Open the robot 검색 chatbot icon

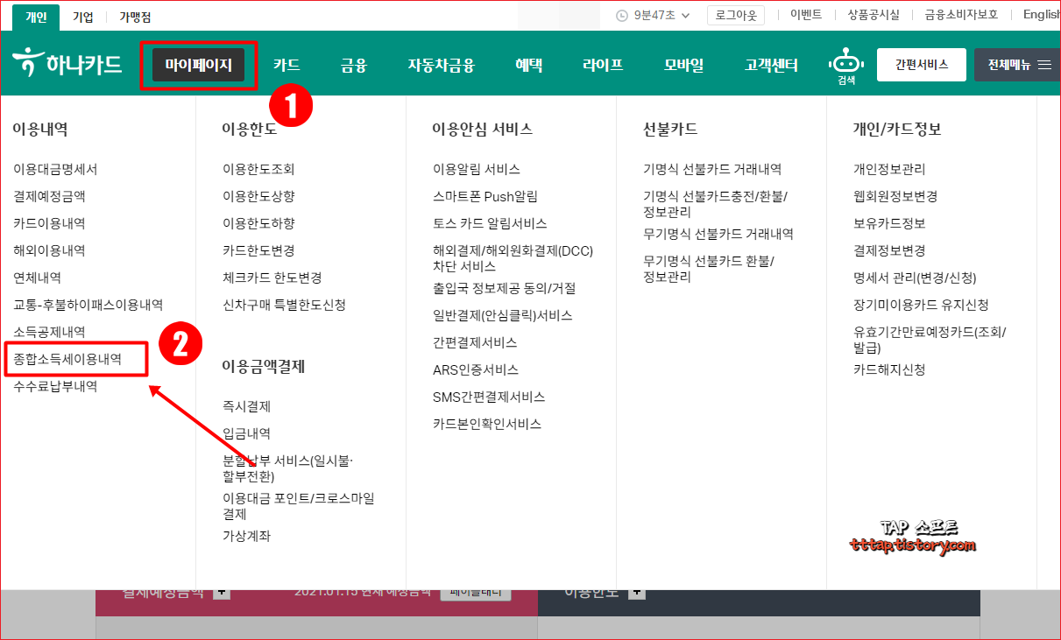pyautogui.click(x=845, y=67)
